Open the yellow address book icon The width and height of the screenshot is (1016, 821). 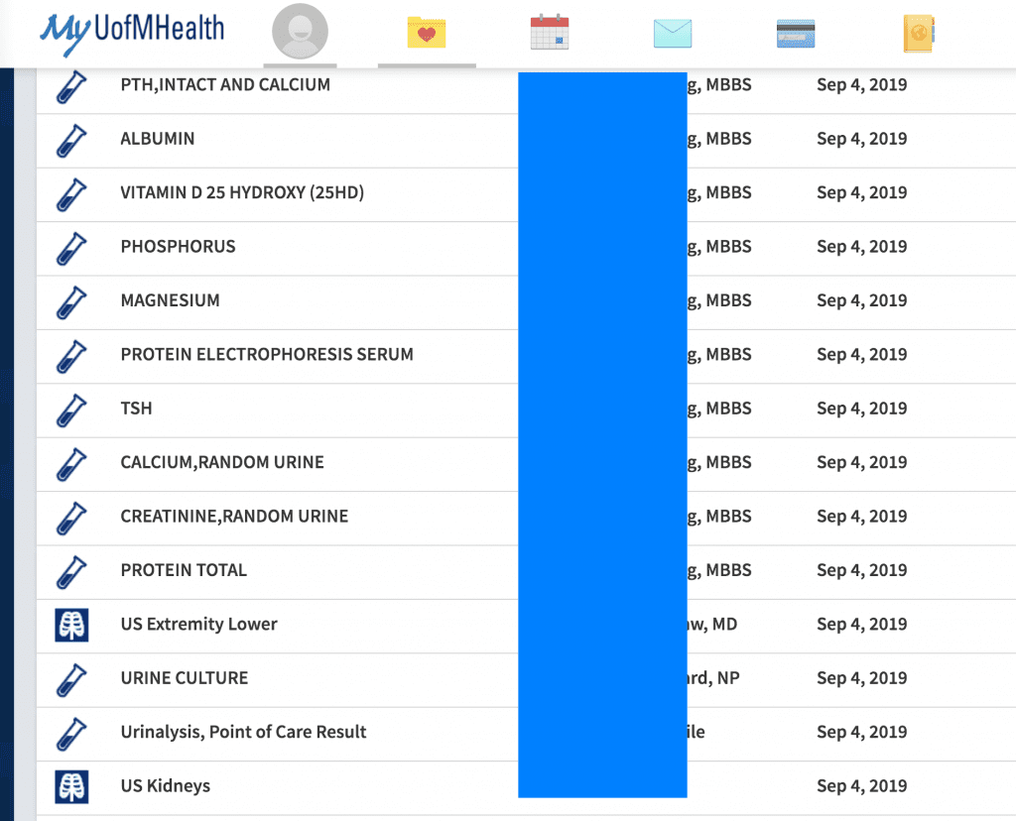tap(919, 34)
